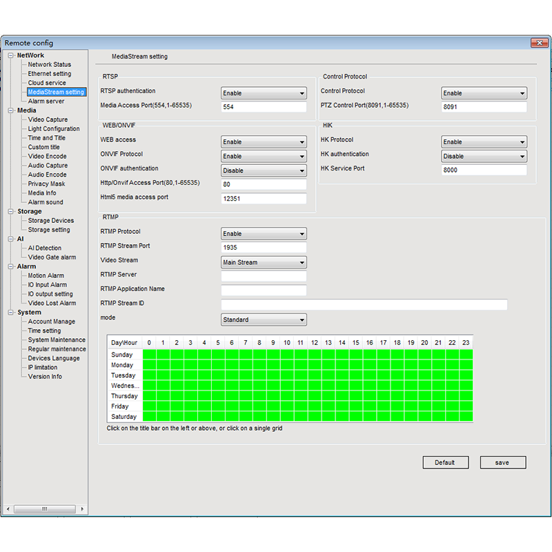Screen dimensions: 552x552
Task: Go to Alarm server settings
Action: (x=46, y=101)
